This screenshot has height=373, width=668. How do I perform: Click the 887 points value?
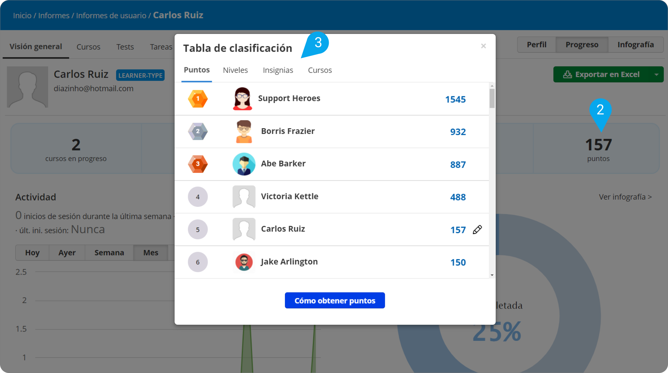coord(458,165)
